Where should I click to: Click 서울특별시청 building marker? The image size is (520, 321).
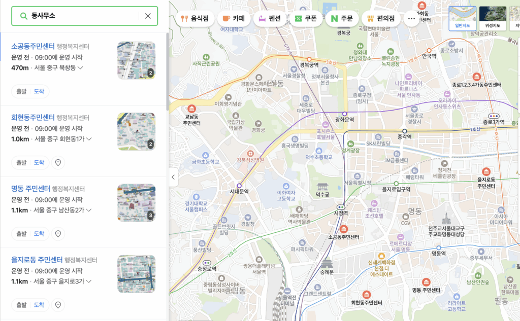[357, 176]
